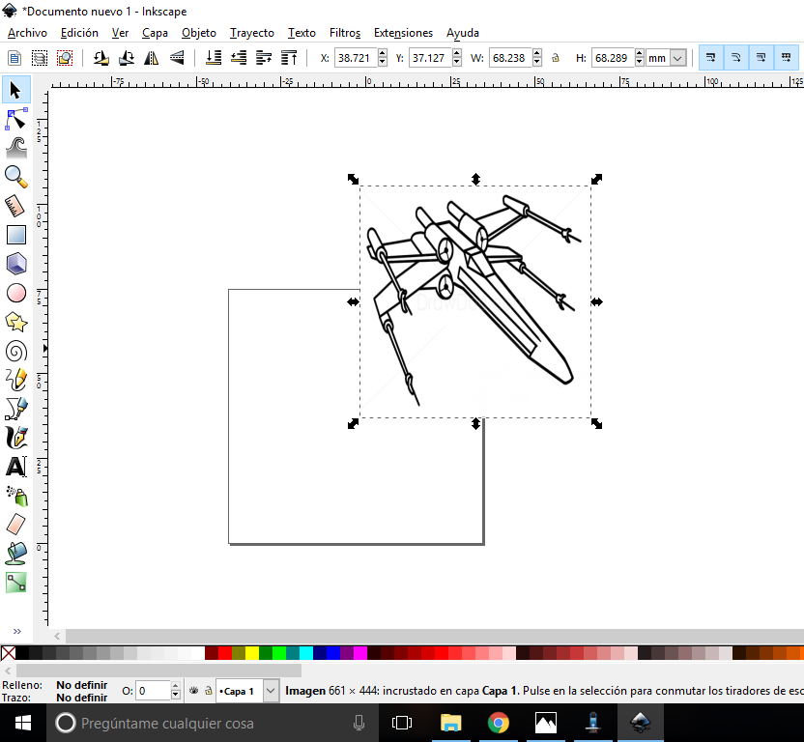Open the Extensiones menu
Image resolution: width=804 pixels, height=742 pixels.
[x=403, y=33]
